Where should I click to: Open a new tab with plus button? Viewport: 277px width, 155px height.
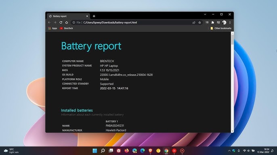tap(94, 16)
